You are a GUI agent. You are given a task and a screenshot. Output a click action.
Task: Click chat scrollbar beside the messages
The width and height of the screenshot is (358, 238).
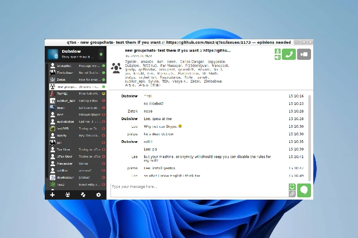point(310,138)
